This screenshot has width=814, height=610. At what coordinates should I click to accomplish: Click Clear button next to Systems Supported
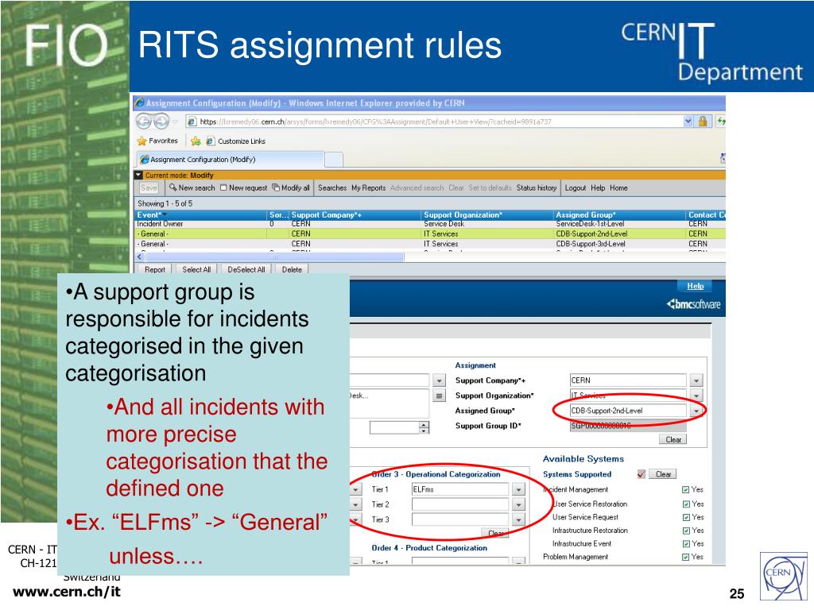tap(663, 474)
